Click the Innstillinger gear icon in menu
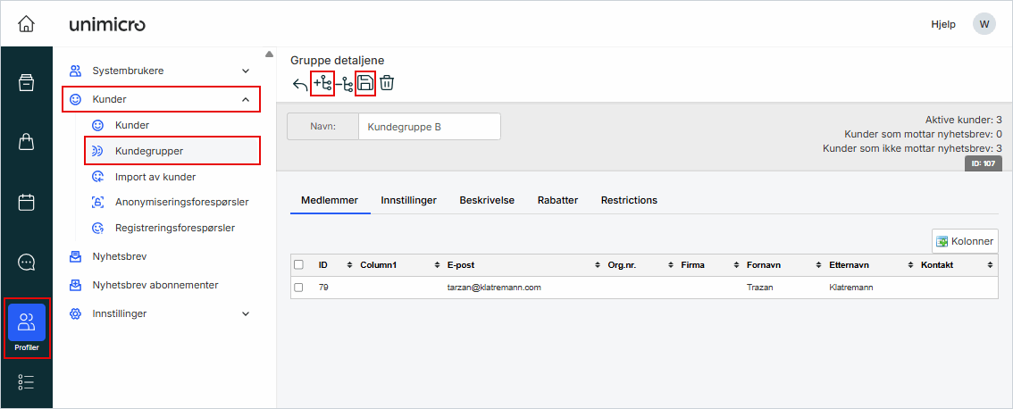Screen dimensions: 1013x409 click(76, 313)
